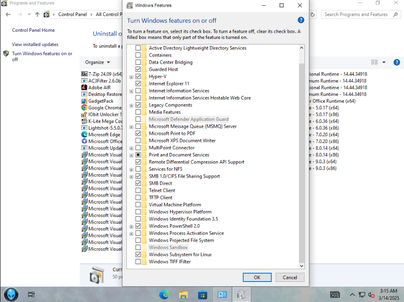This screenshot has width=404, height=302.
Task: Expand Microsoft Message Queue (MSMQ) Server node
Action: [132, 127]
